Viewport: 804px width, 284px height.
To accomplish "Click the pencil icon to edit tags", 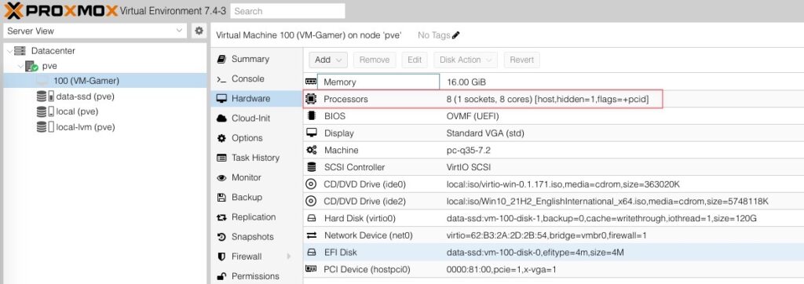I will click(456, 35).
